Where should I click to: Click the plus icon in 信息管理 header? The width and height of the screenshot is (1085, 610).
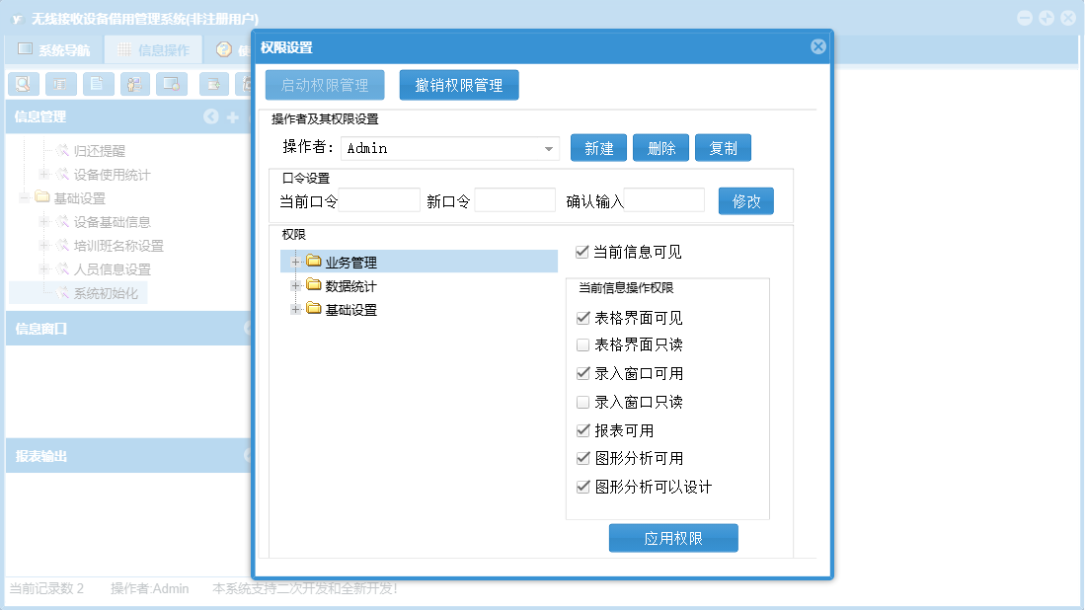233,117
